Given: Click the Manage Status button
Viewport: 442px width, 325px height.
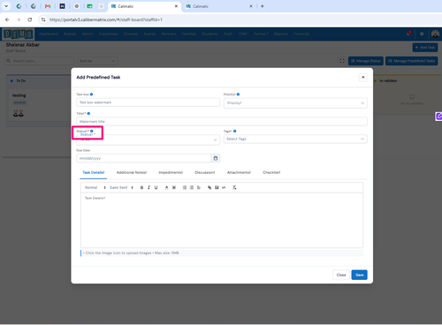Looking at the screenshot, I should [x=366, y=61].
